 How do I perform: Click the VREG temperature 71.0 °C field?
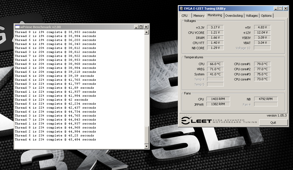[x=215, y=69]
